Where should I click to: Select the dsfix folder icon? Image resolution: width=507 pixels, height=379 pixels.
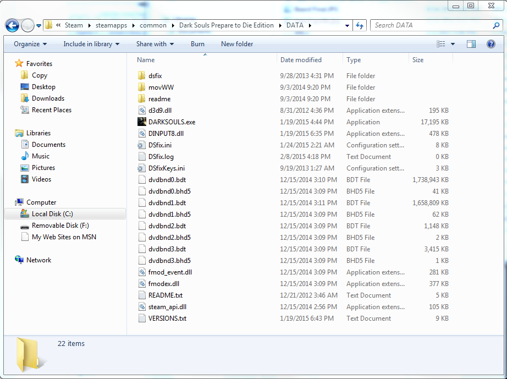click(x=142, y=76)
